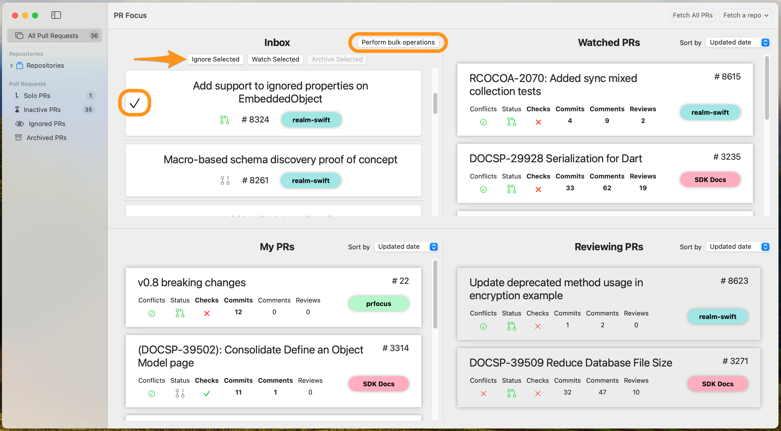The width and height of the screenshot is (781, 431).
Task: Click failed Checks X on DOCSP-39509 card
Action: (x=538, y=393)
